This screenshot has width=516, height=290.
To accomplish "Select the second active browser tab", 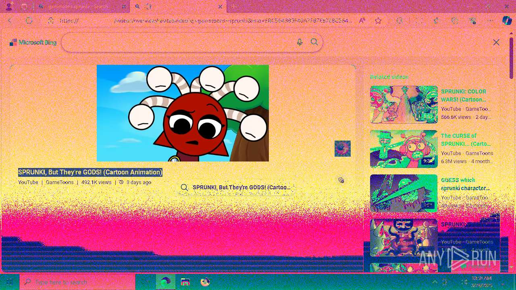I will point(177,6).
